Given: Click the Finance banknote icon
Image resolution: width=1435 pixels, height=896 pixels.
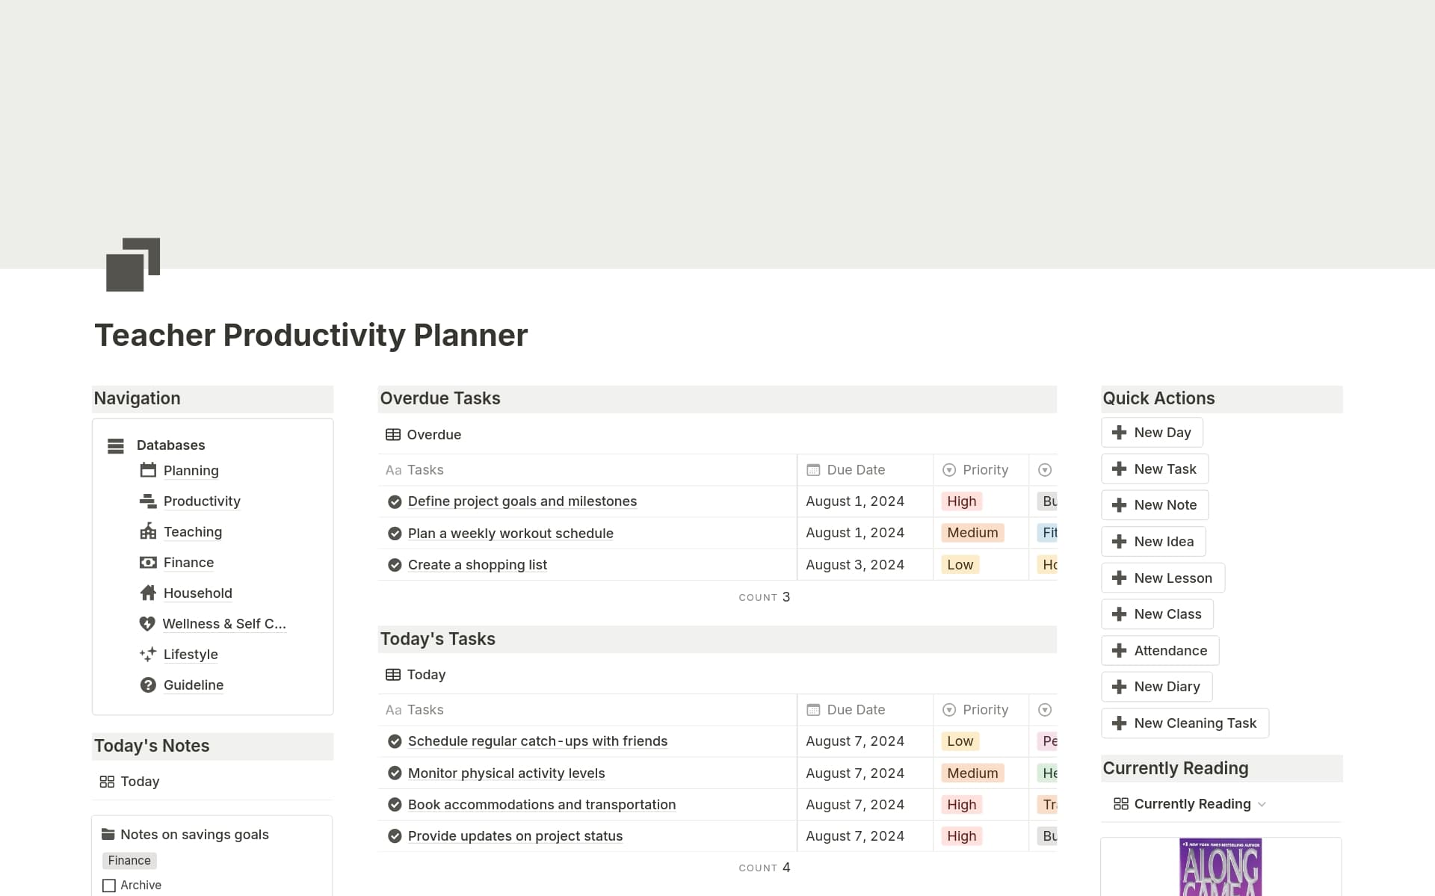Looking at the screenshot, I should tap(146, 562).
